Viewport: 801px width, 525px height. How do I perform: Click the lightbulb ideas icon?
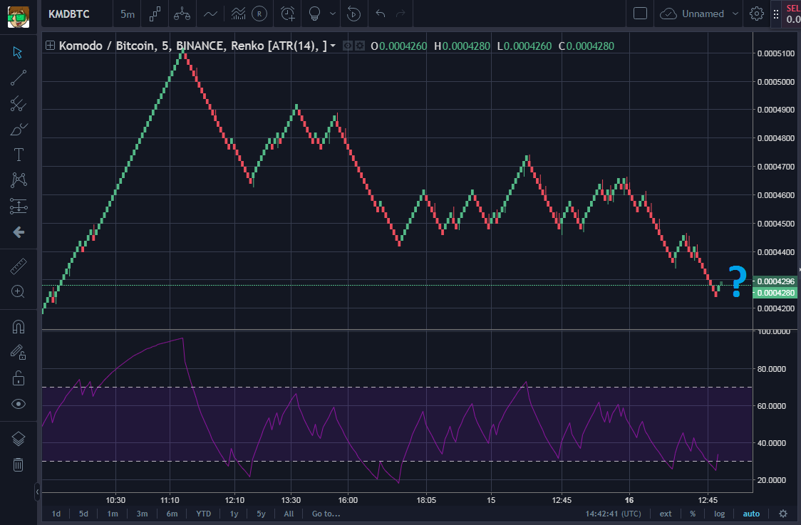(x=315, y=14)
